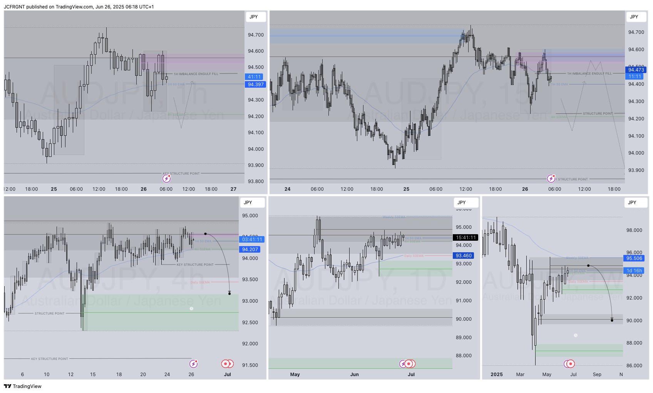Click date '24' on the 15-minute chart time axis
Viewport: 653px width, 393px height.
coord(287,189)
